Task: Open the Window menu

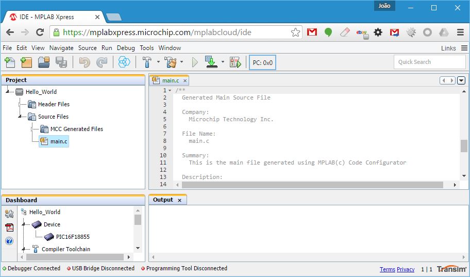Action: [170, 48]
